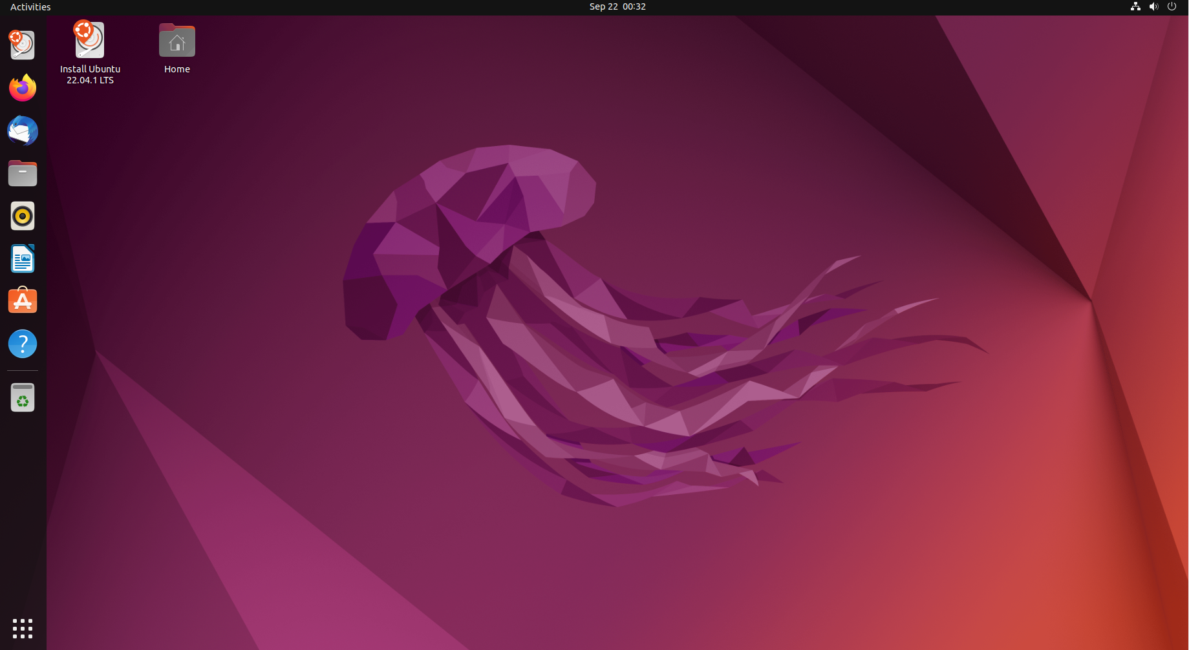Click the network status icon
Image resolution: width=1189 pixels, height=650 pixels.
(x=1135, y=6)
